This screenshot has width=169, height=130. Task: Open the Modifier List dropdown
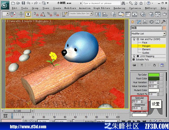pyautogui.click(x=148, y=34)
